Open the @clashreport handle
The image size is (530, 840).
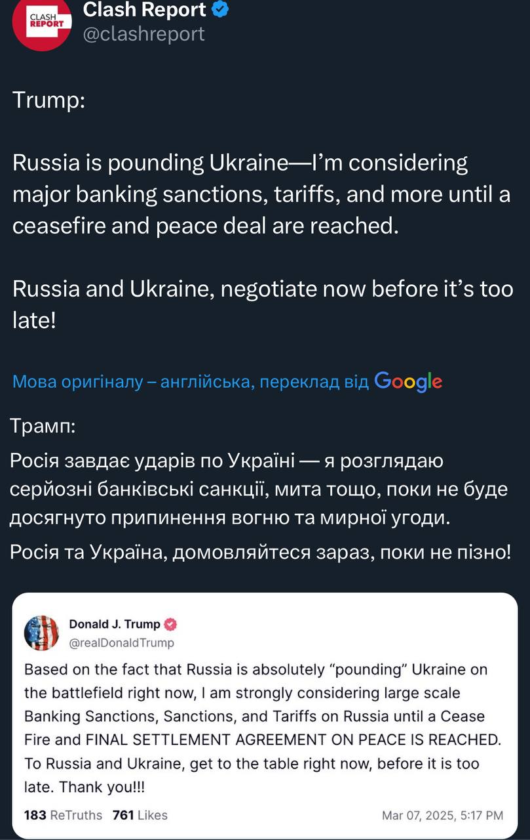pyautogui.click(x=143, y=33)
